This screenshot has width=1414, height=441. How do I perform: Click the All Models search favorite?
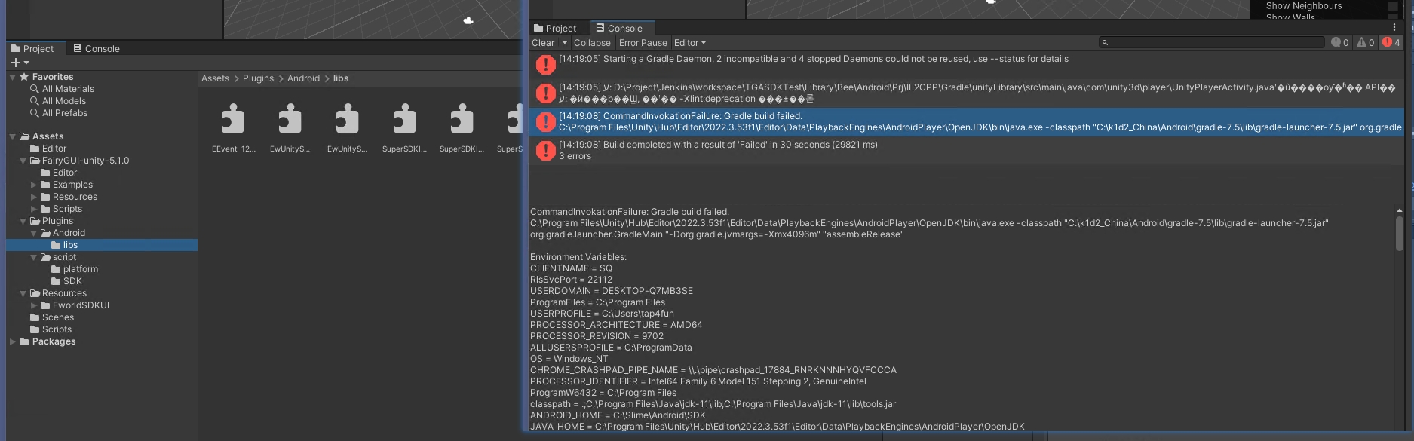(x=58, y=101)
